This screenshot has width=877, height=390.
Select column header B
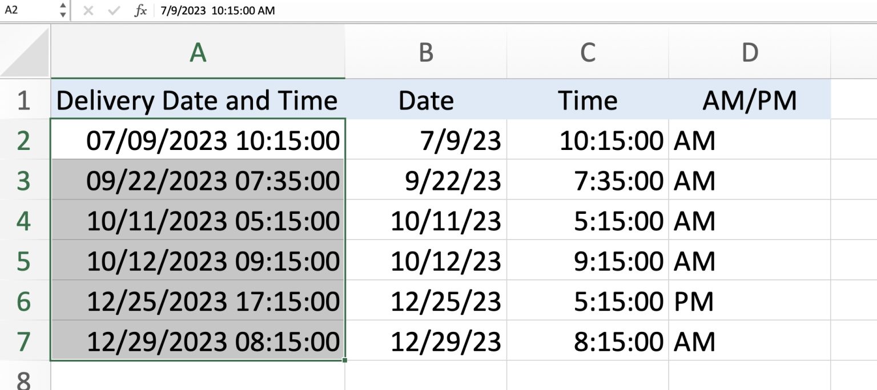tap(427, 52)
